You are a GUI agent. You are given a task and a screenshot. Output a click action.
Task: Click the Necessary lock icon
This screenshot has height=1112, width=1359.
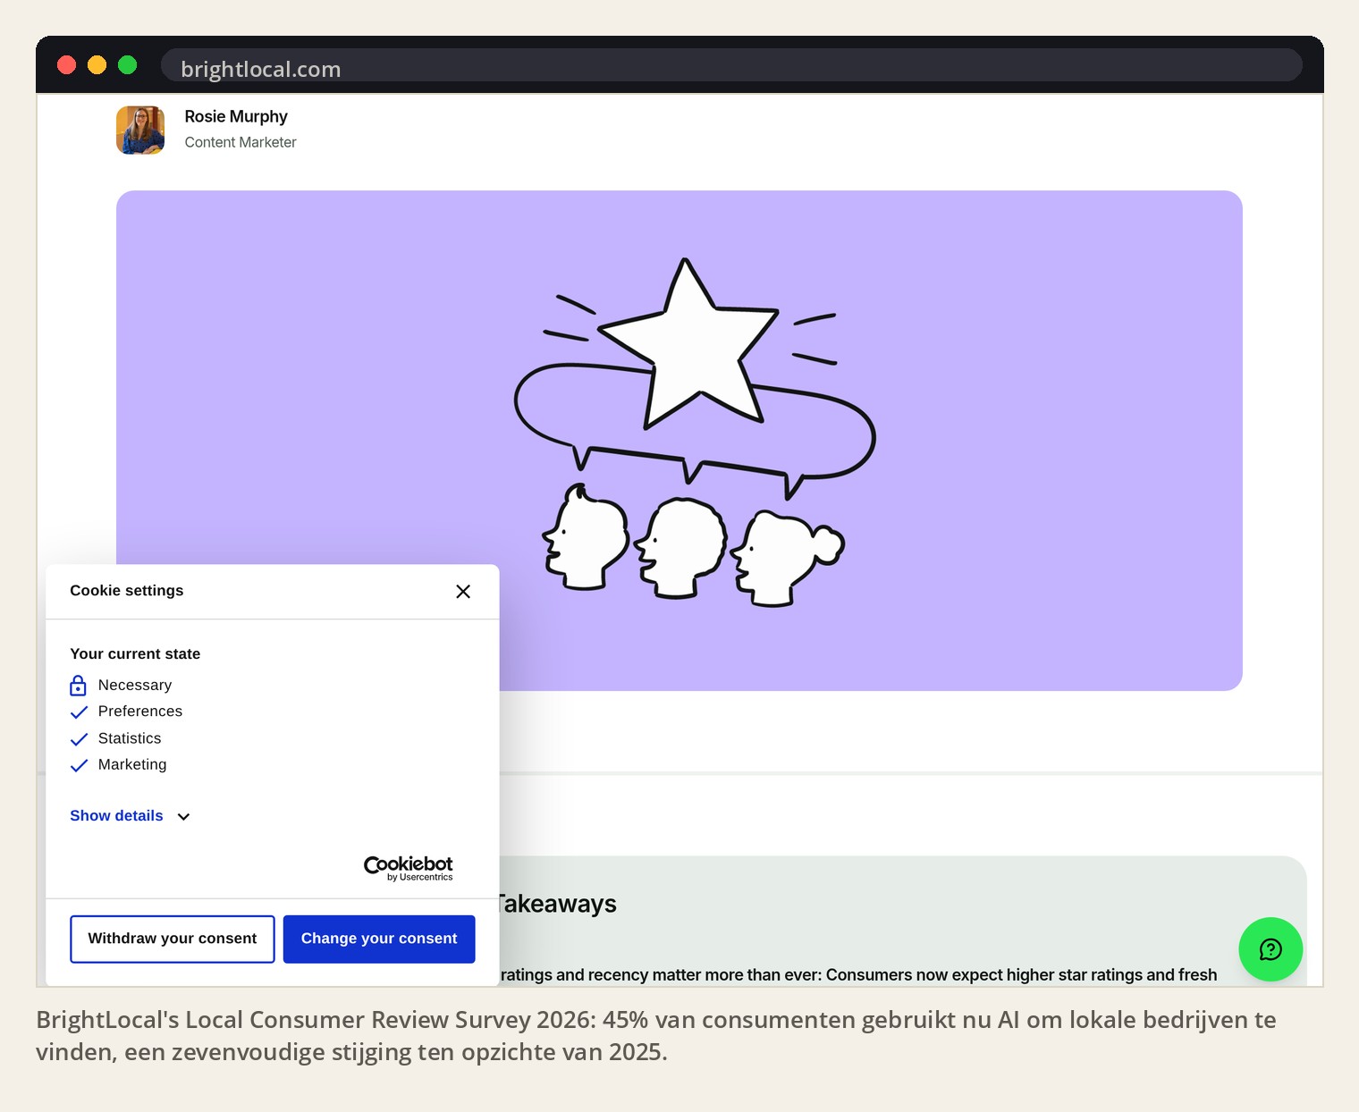[79, 686]
